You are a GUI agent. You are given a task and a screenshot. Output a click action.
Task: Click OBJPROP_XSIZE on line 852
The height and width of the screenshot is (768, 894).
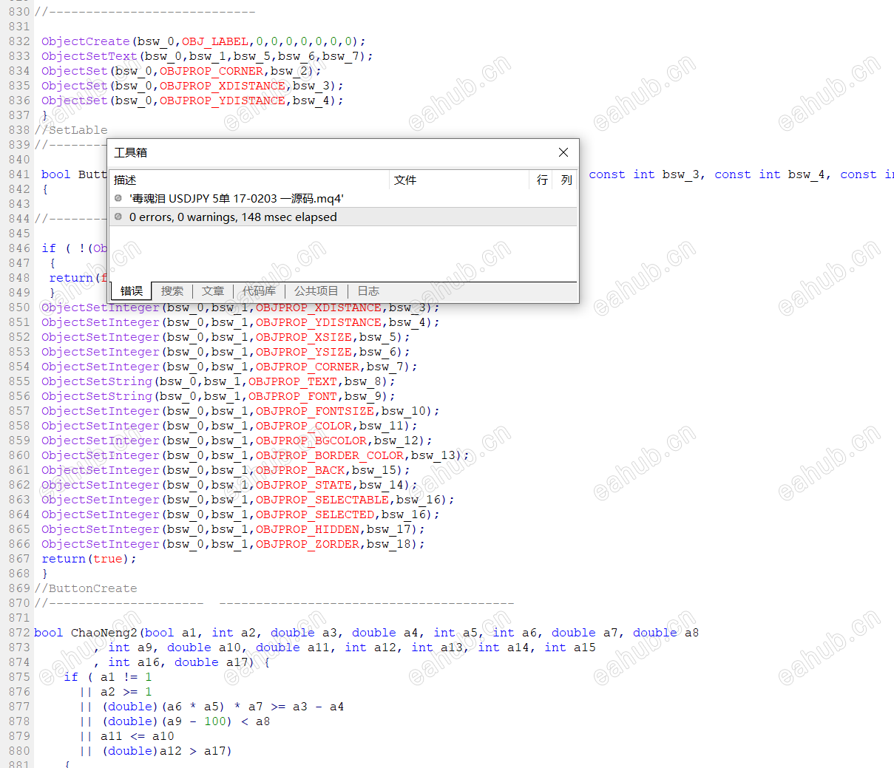(304, 337)
